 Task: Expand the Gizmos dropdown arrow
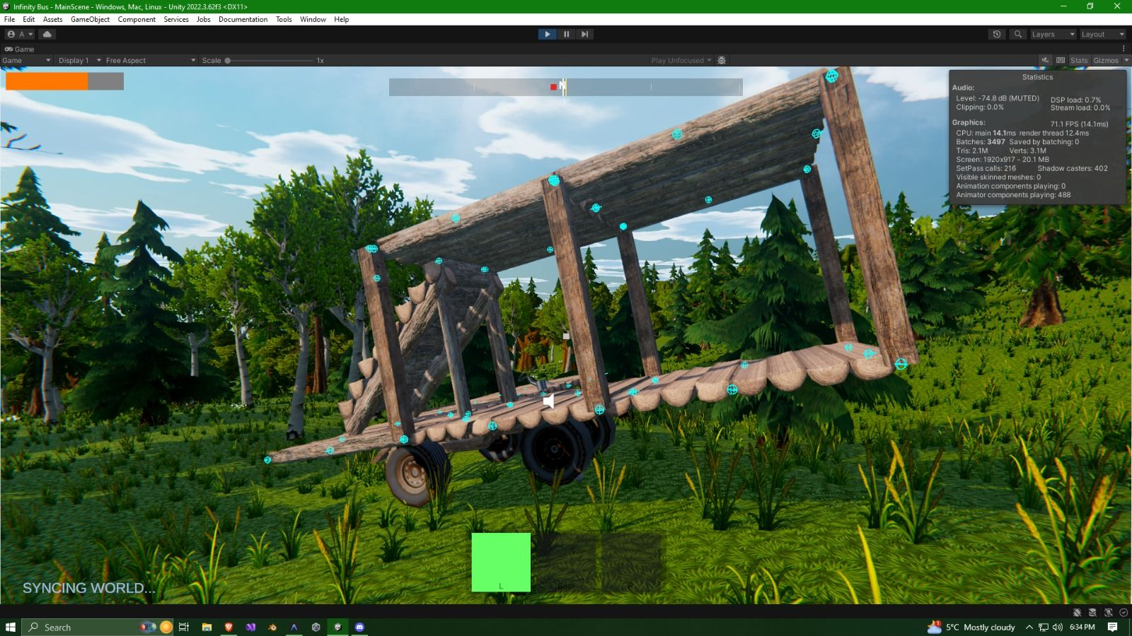tap(1126, 60)
